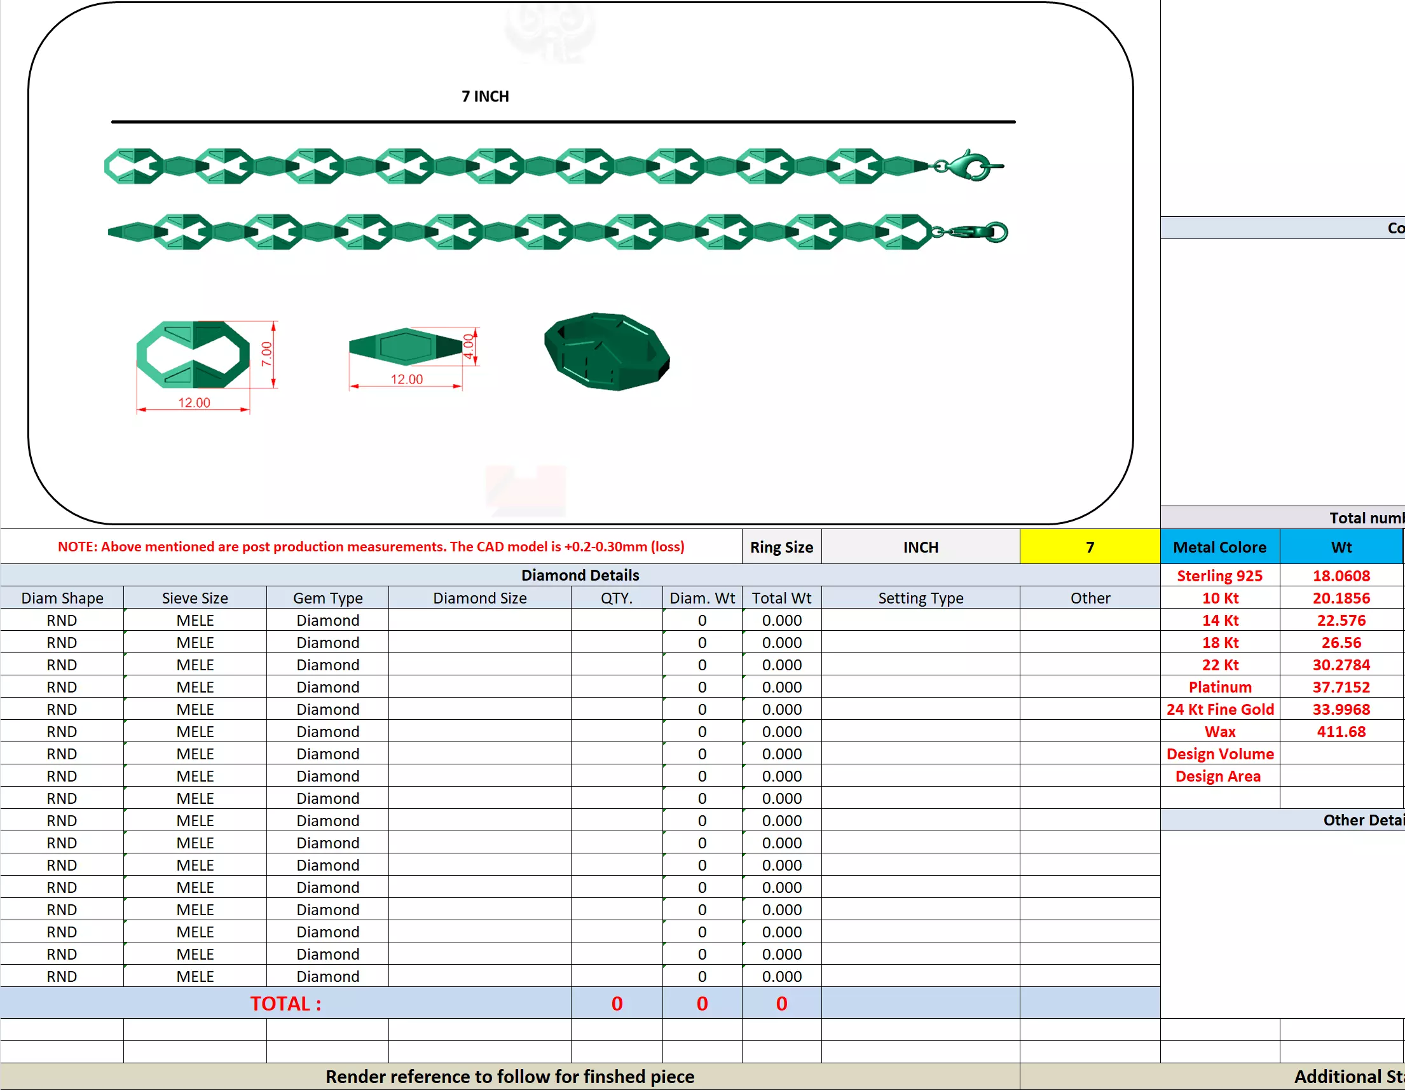The height and width of the screenshot is (1090, 1405).
Task: Select the Platinum metal row label
Action: coord(1219,687)
